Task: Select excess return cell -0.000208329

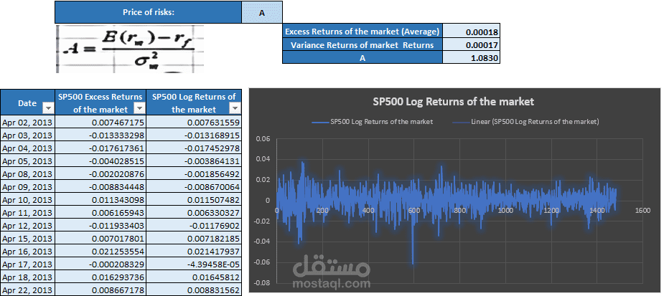Action: coord(100,264)
